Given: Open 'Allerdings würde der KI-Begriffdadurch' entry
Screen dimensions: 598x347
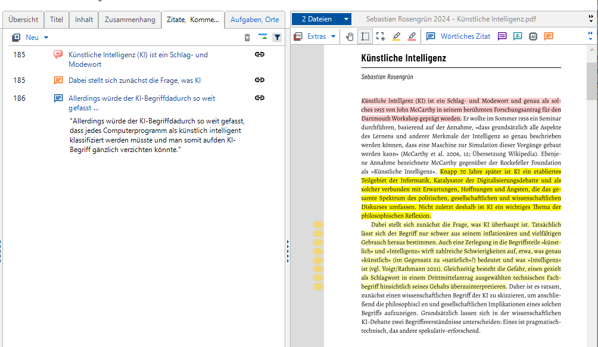Looking at the screenshot, I should (142, 103).
